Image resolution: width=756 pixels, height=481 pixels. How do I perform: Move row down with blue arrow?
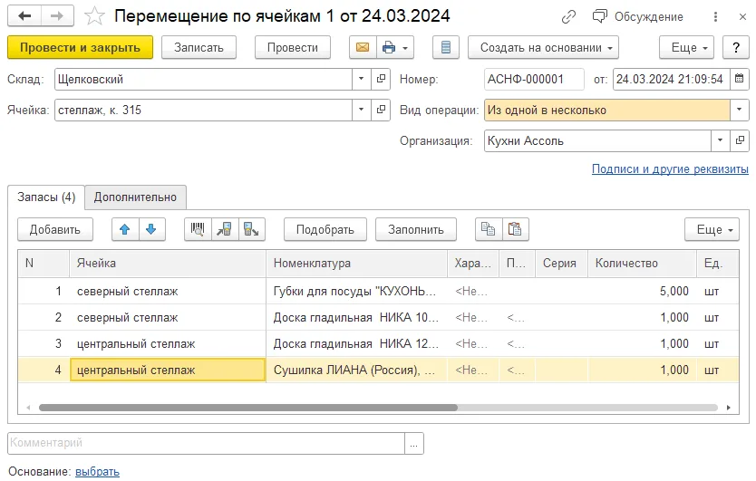pos(151,229)
